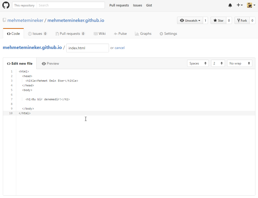Place cursor on the <h1>Bu bir denemedir! line

pyautogui.click(x=47, y=100)
